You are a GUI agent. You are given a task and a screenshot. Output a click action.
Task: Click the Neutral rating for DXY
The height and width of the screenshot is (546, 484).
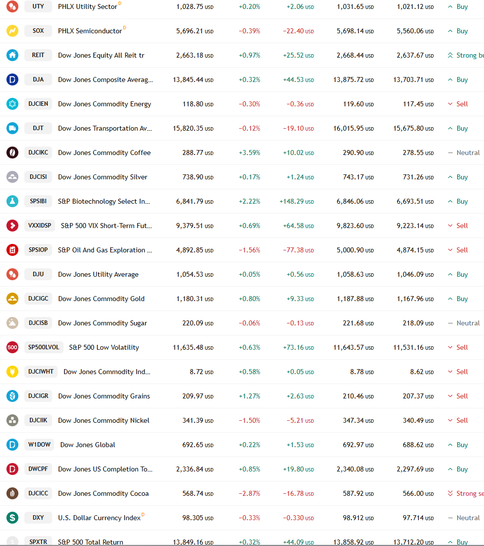(464, 518)
